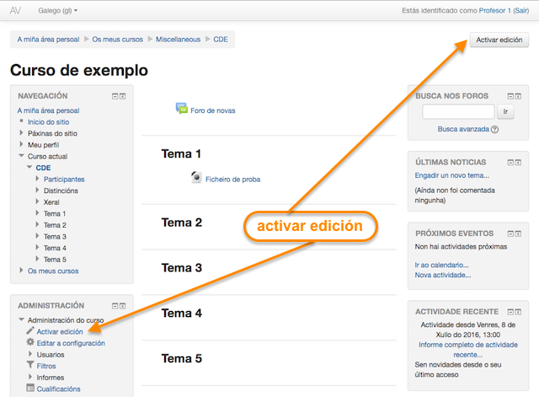Open Os meus cursos breadcrumb item

point(117,40)
